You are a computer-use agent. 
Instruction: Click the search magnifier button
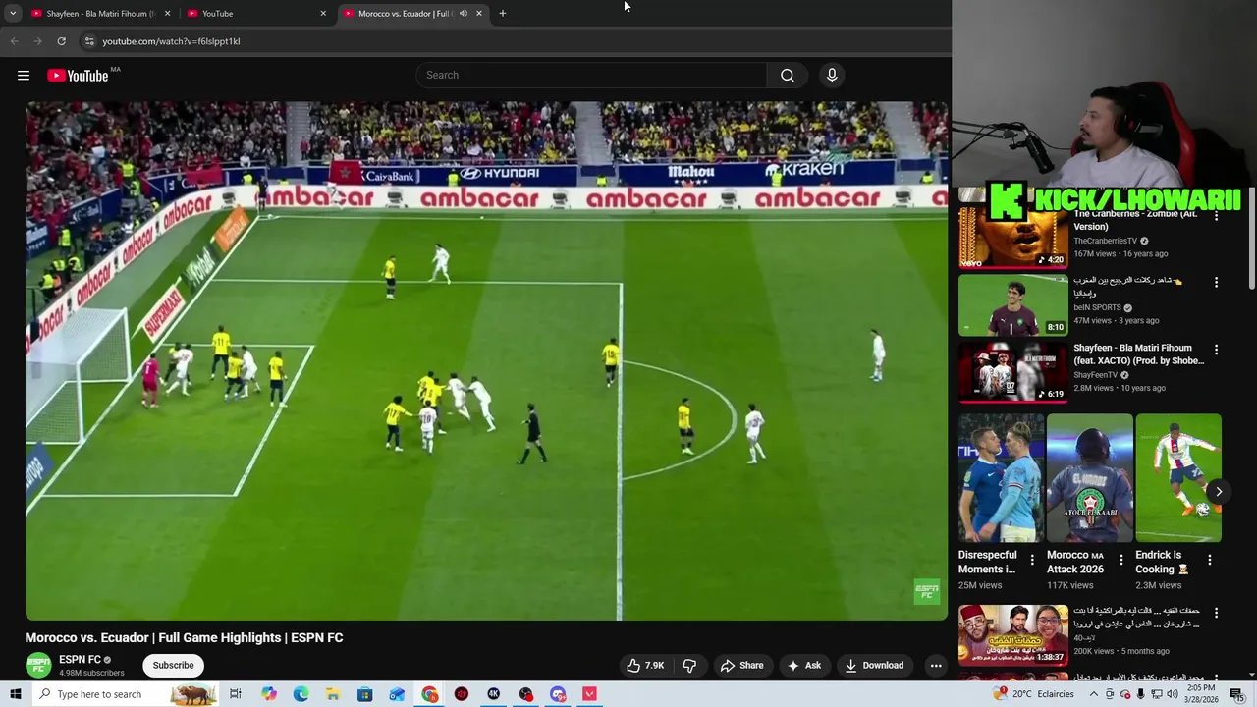(788, 75)
